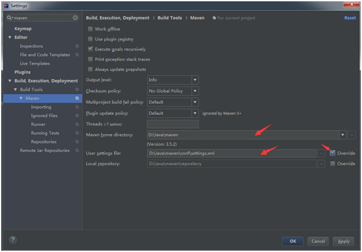Browse for Maven home directory ellipsis button
The image size is (362, 252).
pos(352,134)
